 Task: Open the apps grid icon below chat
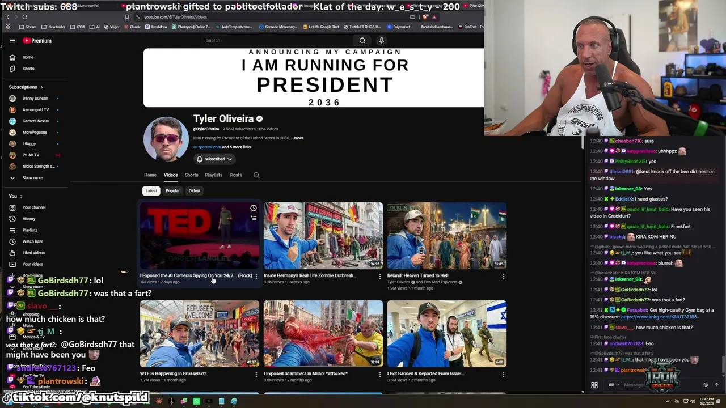click(x=594, y=385)
